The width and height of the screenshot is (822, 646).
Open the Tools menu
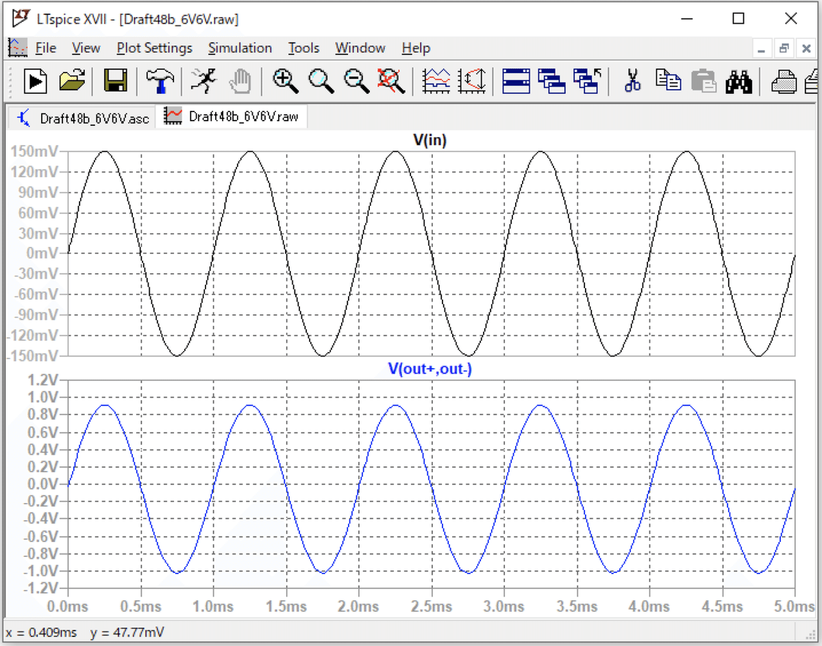[303, 48]
